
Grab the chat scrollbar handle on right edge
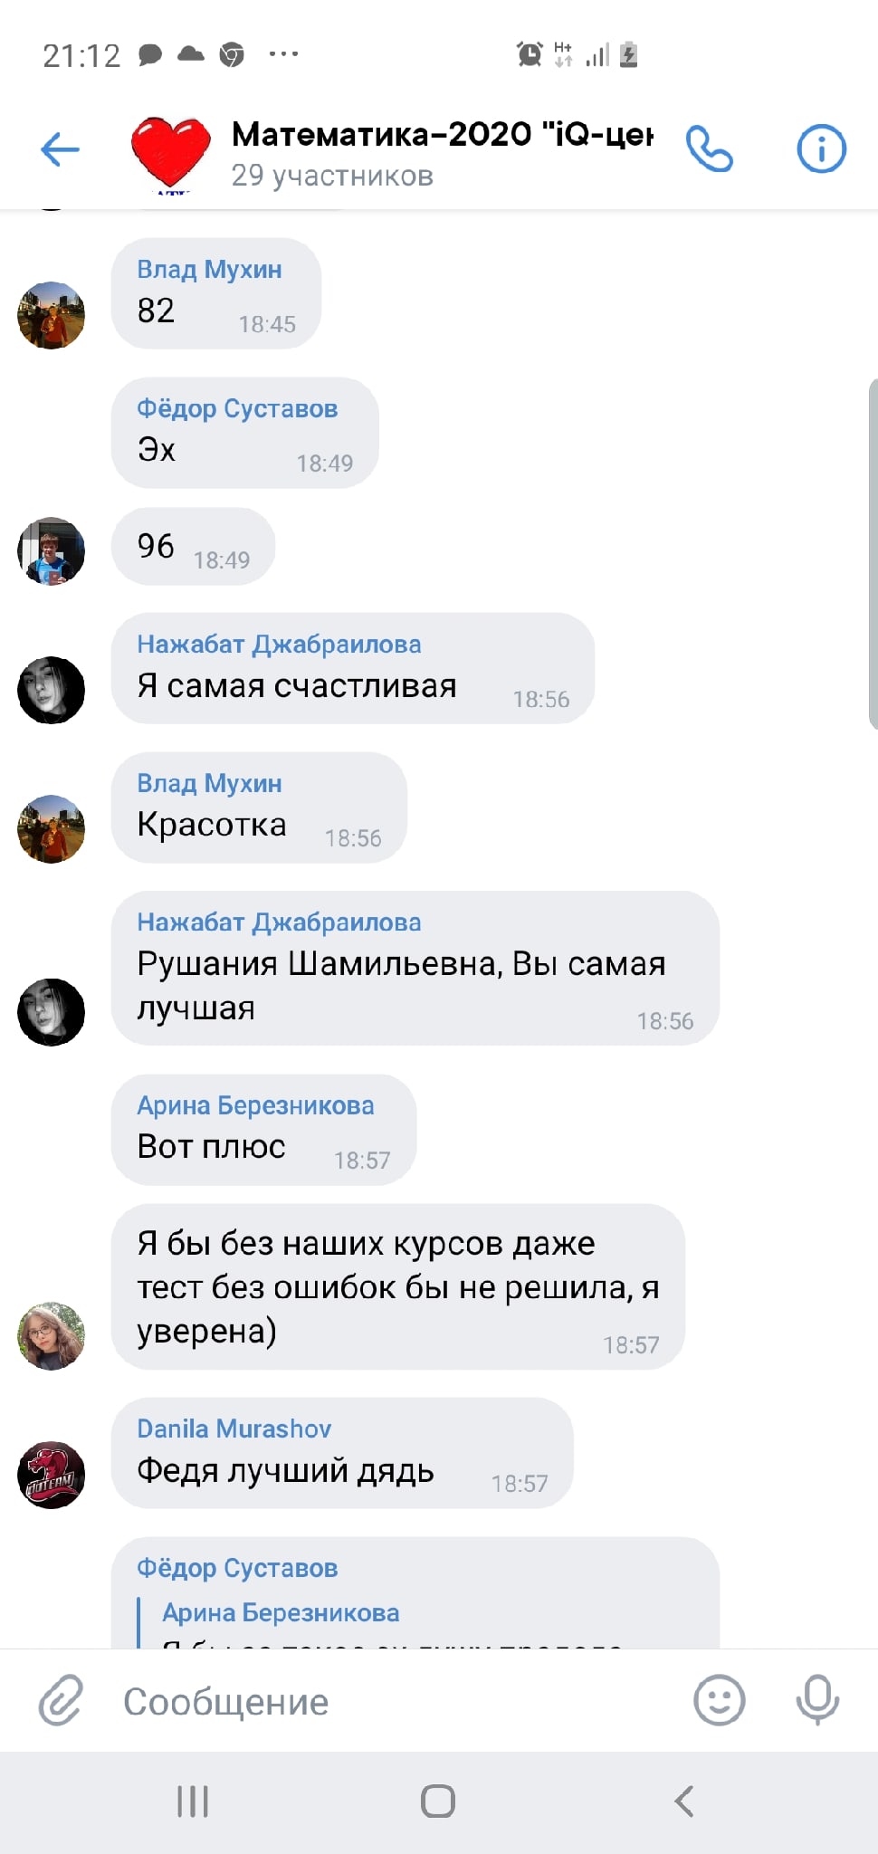(873, 554)
